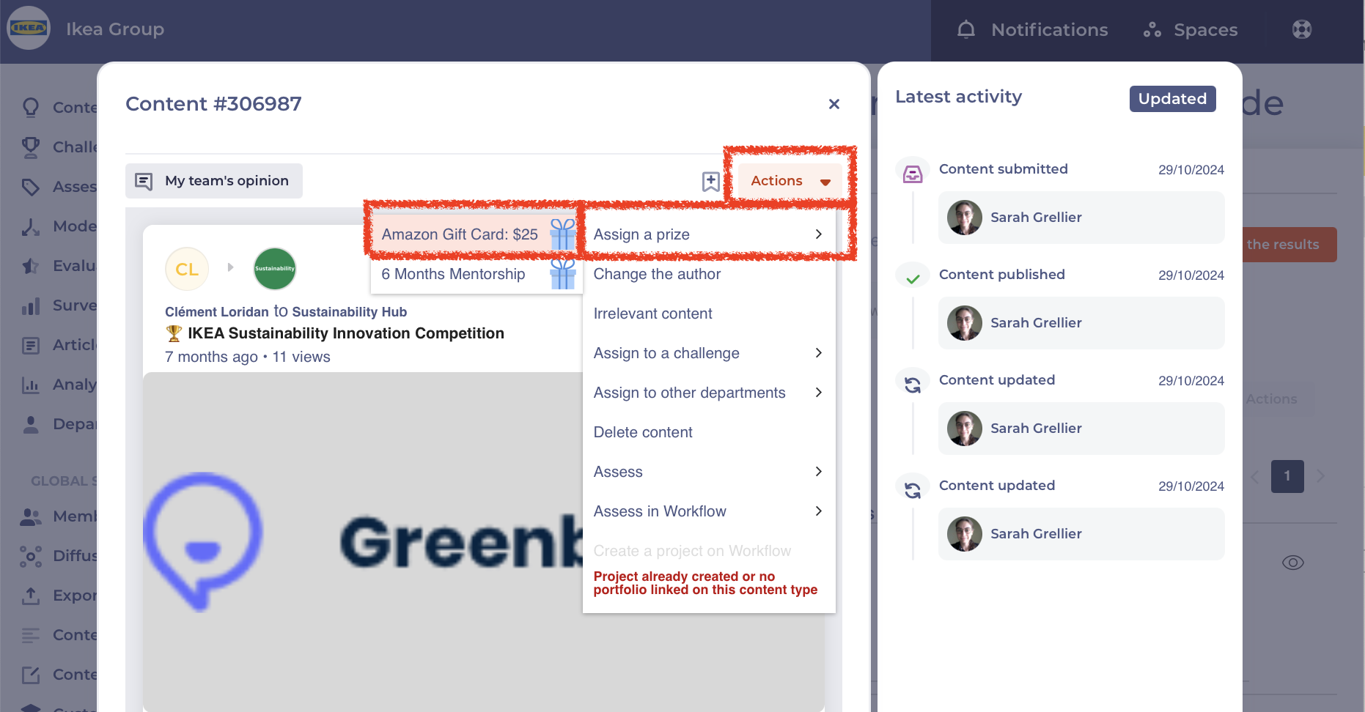
Task: Click the arrow between author and hub avatars
Action: coord(230,267)
